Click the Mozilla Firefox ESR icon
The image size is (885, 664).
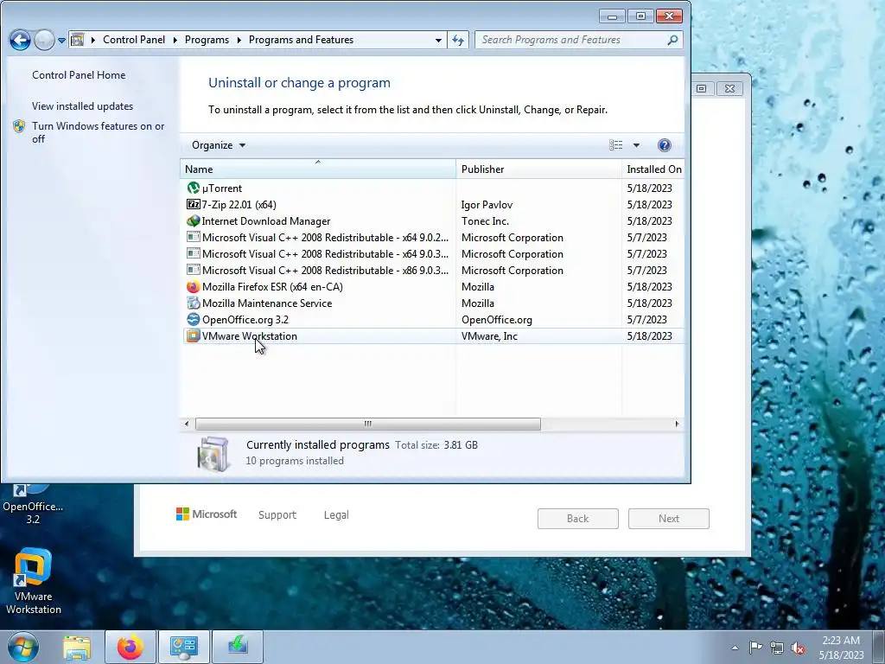pos(193,287)
